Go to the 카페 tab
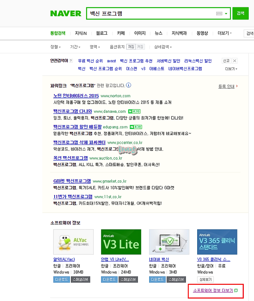This screenshot has height=301, width=254. (x=121, y=33)
